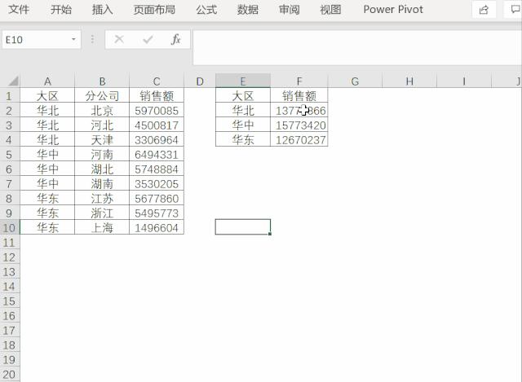Click cell C8 with 5677860
Image resolution: width=522 pixels, height=382 pixels.
coord(157,198)
